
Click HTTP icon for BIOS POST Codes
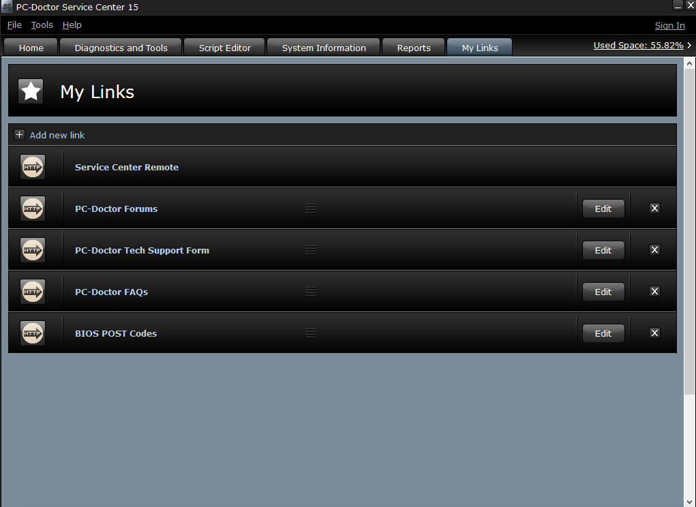(x=33, y=333)
